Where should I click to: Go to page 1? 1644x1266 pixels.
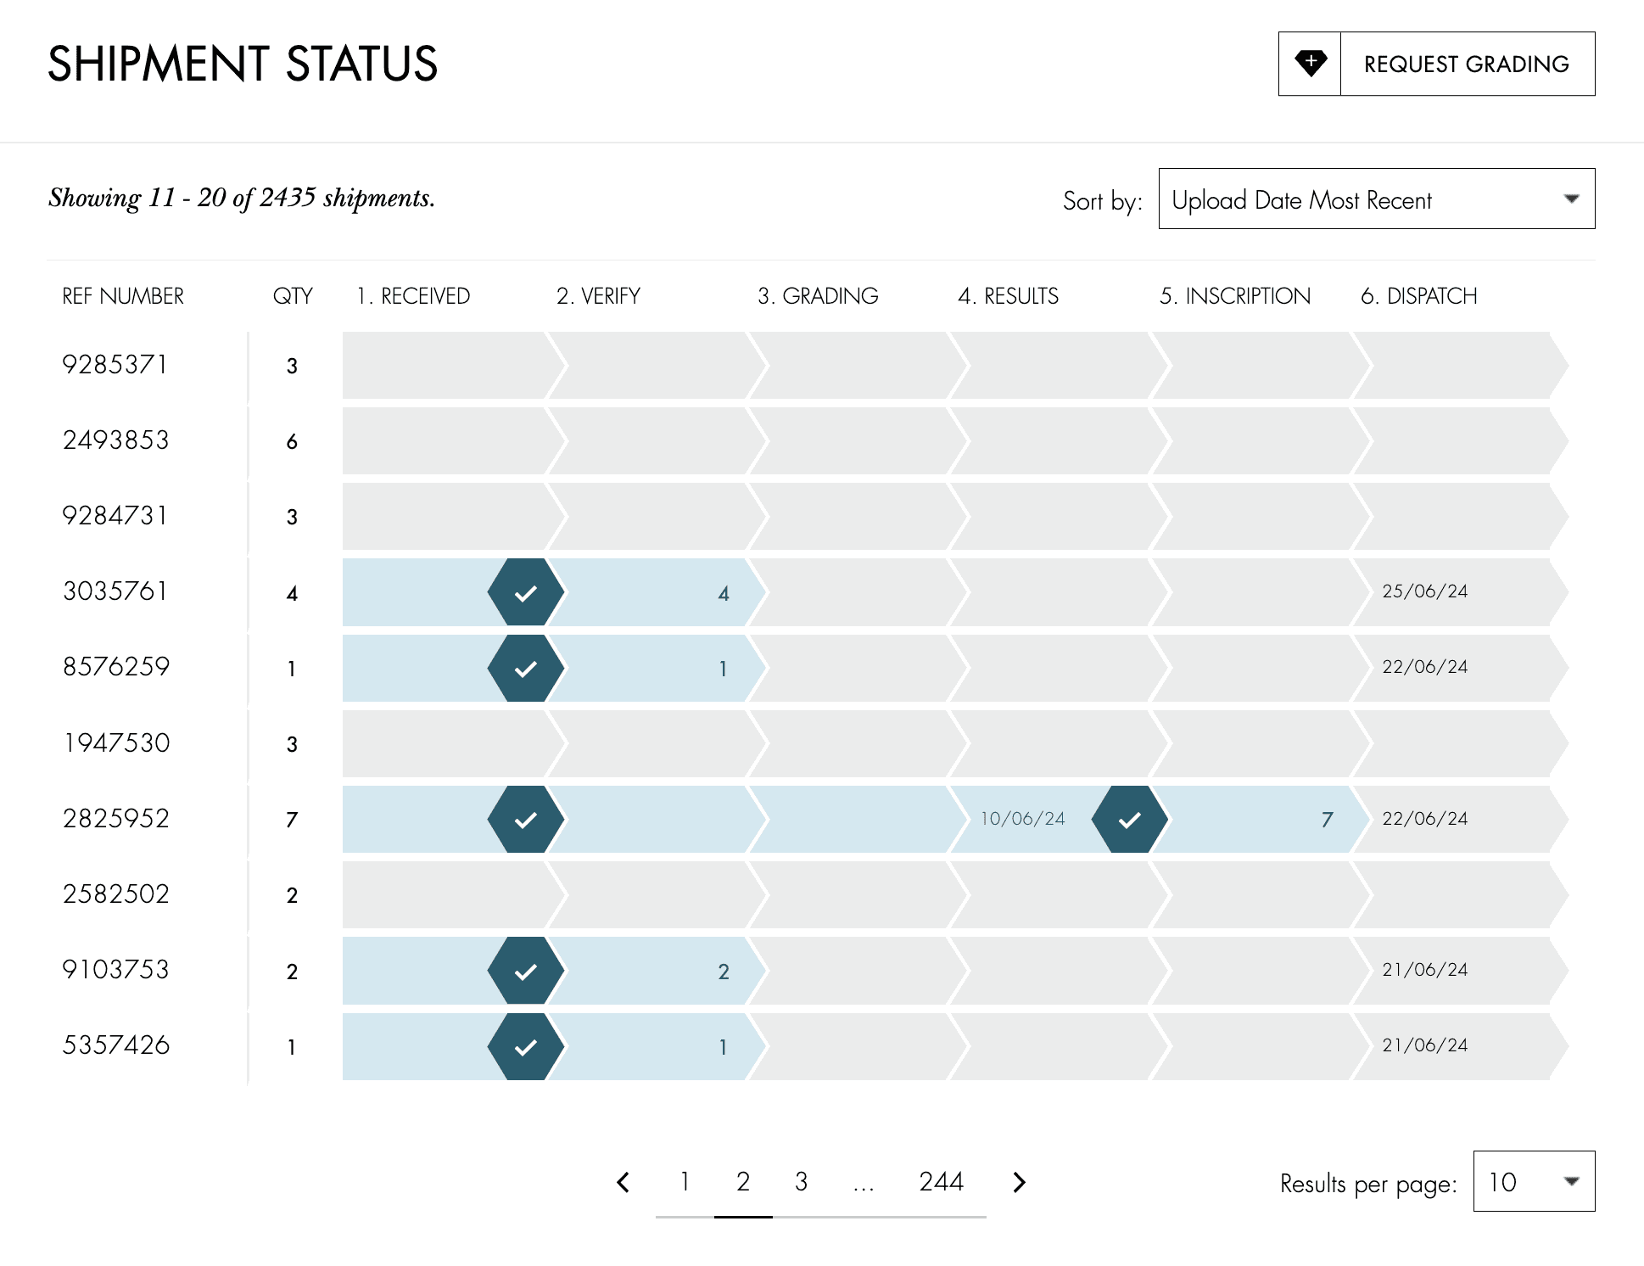(685, 1181)
